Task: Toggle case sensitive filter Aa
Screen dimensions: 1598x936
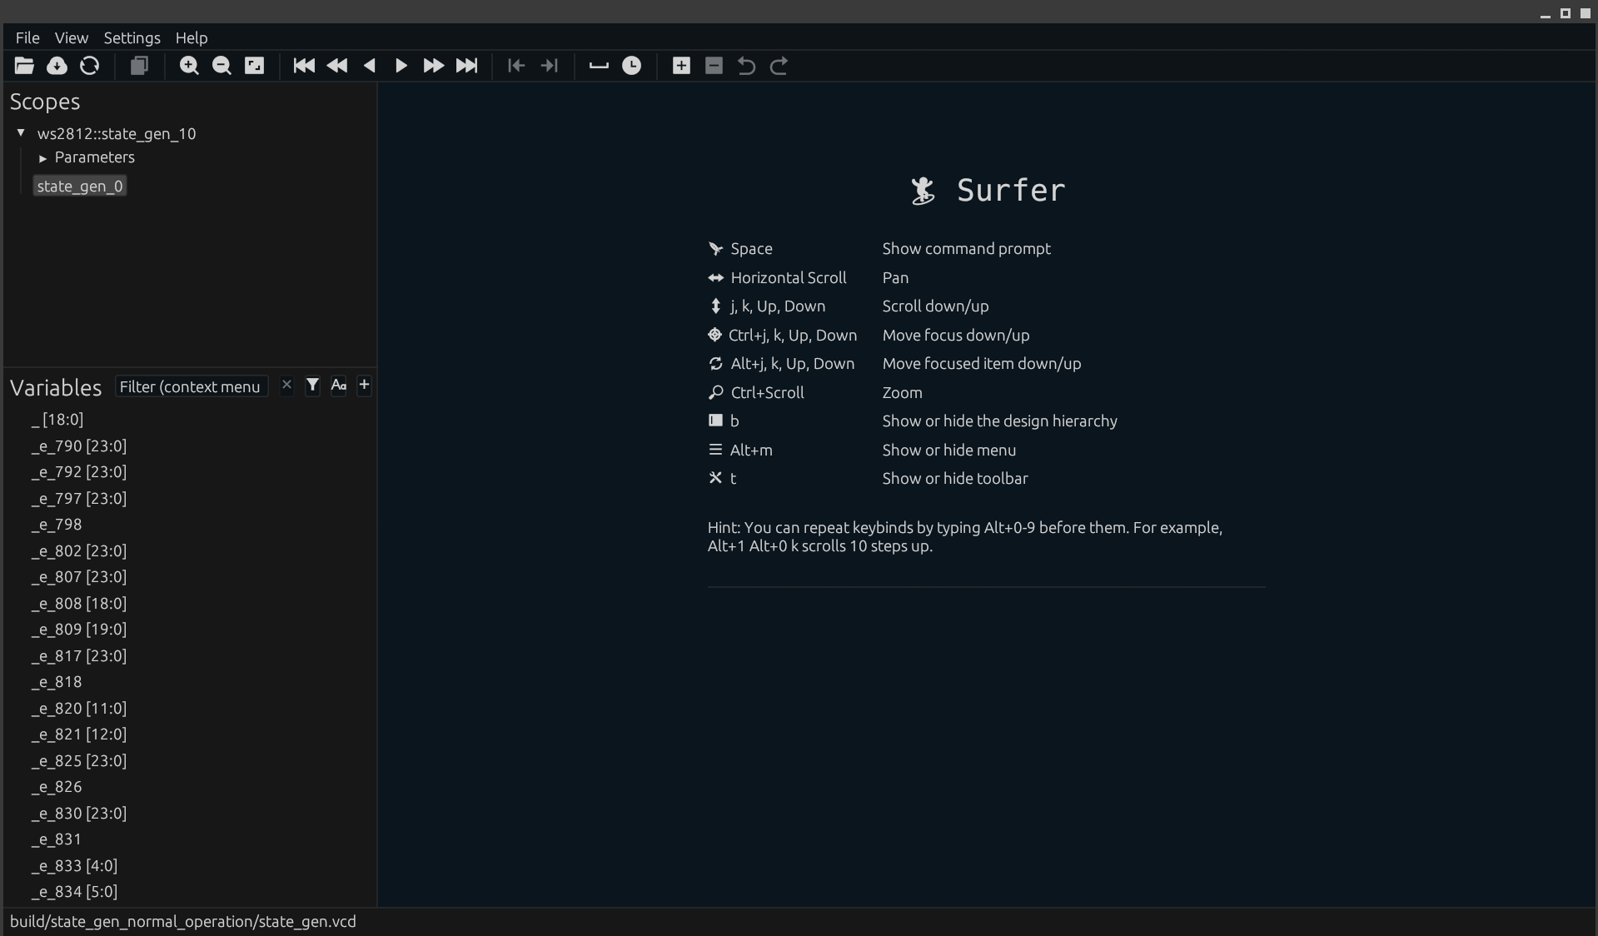Action: pos(338,385)
